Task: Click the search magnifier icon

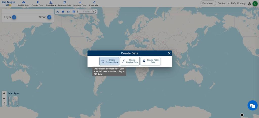Action: pyautogui.click(x=93, y=12)
